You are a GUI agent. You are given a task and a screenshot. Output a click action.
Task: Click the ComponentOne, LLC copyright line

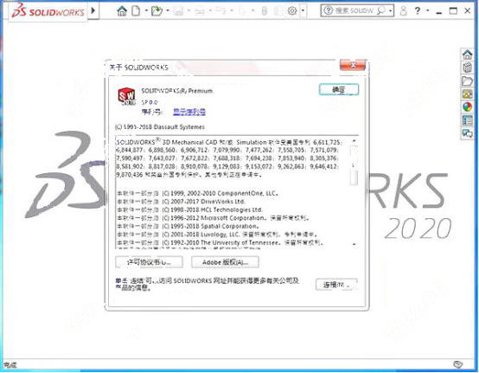click(x=198, y=193)
